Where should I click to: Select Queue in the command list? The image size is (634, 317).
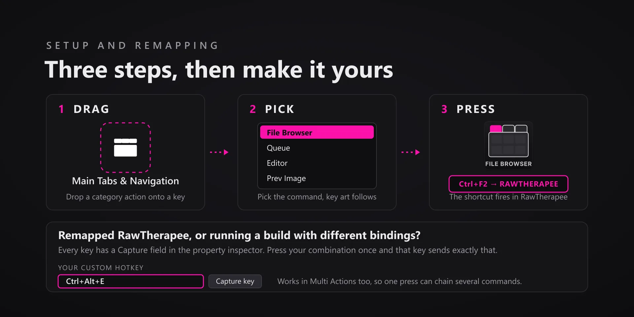click(317, 148)
